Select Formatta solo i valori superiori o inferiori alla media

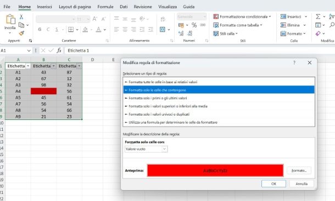click(x=219, y=106)
